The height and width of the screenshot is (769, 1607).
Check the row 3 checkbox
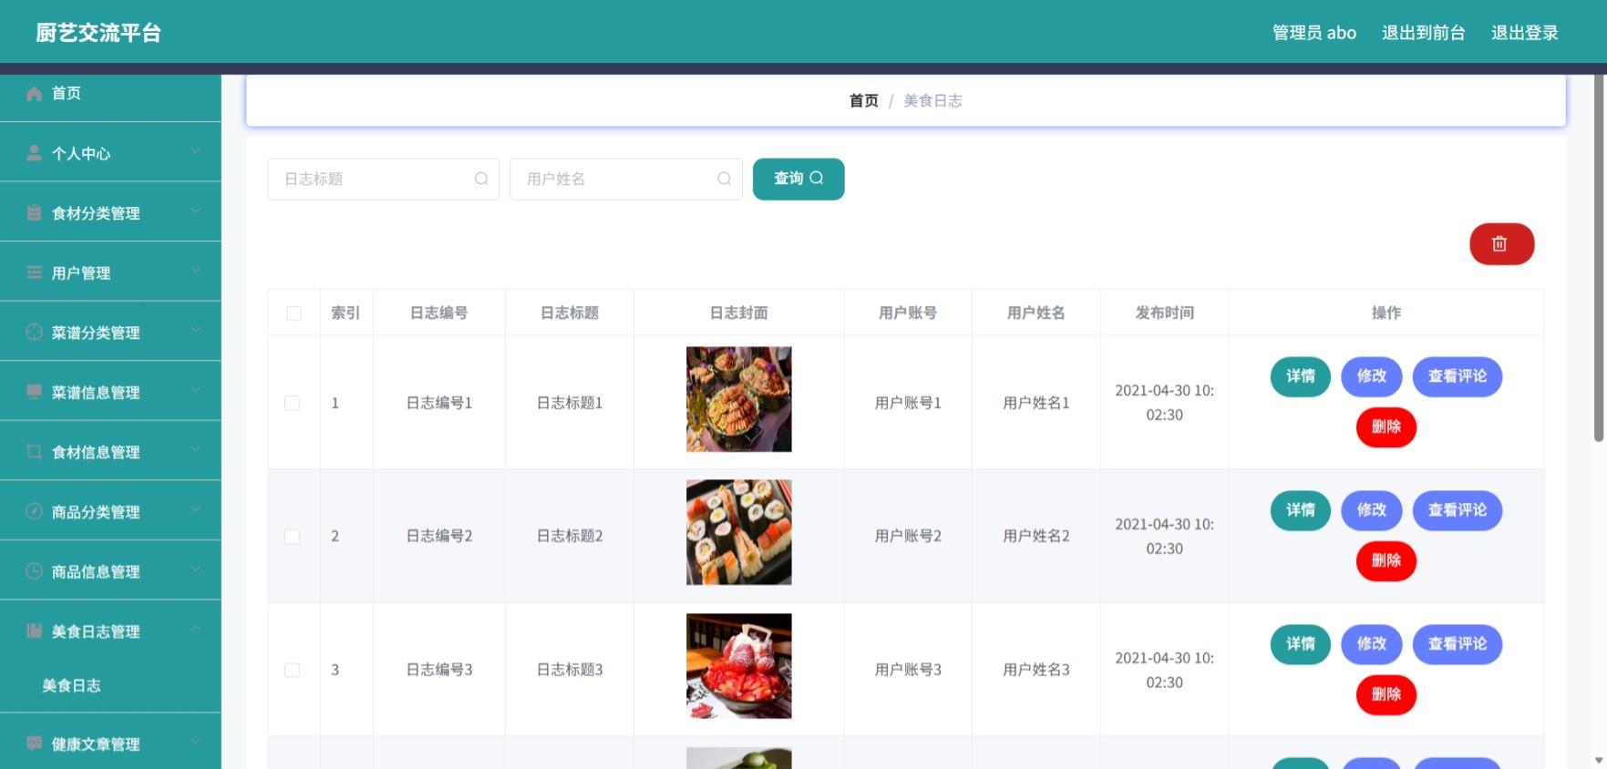pos(292,670)
